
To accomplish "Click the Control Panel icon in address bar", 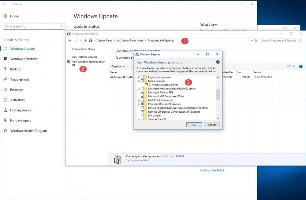I will (90, 41).
